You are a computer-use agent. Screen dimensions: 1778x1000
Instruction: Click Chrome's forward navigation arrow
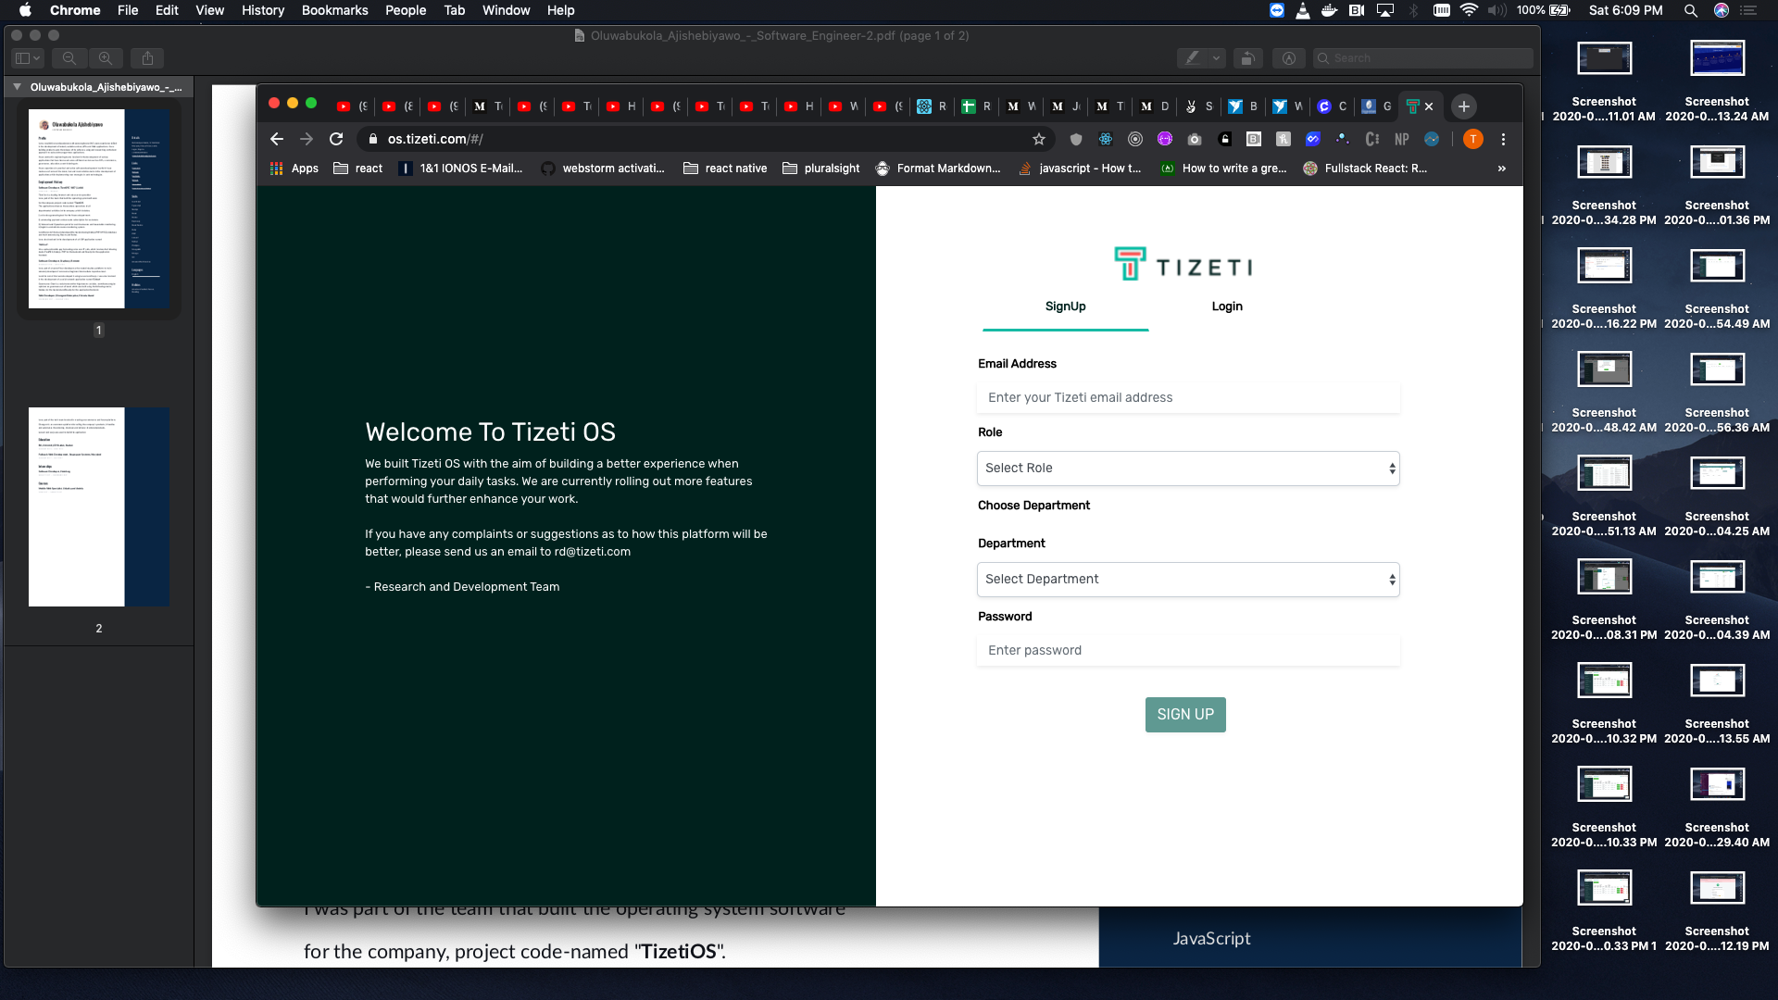pyautogui.click(x=307, y=139)
